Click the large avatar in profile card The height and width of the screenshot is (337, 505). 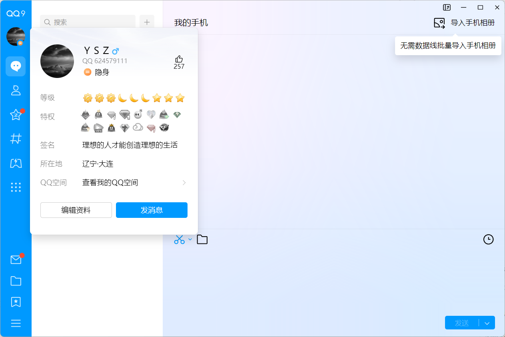tap(57, 61)
